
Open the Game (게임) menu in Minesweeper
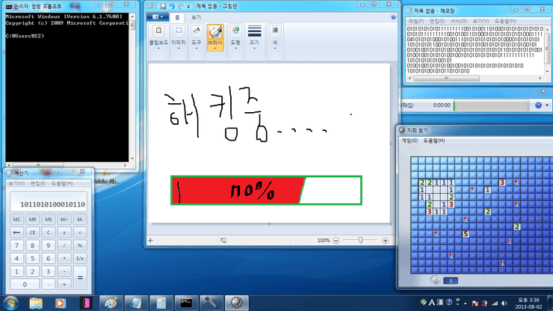(410, 140)
